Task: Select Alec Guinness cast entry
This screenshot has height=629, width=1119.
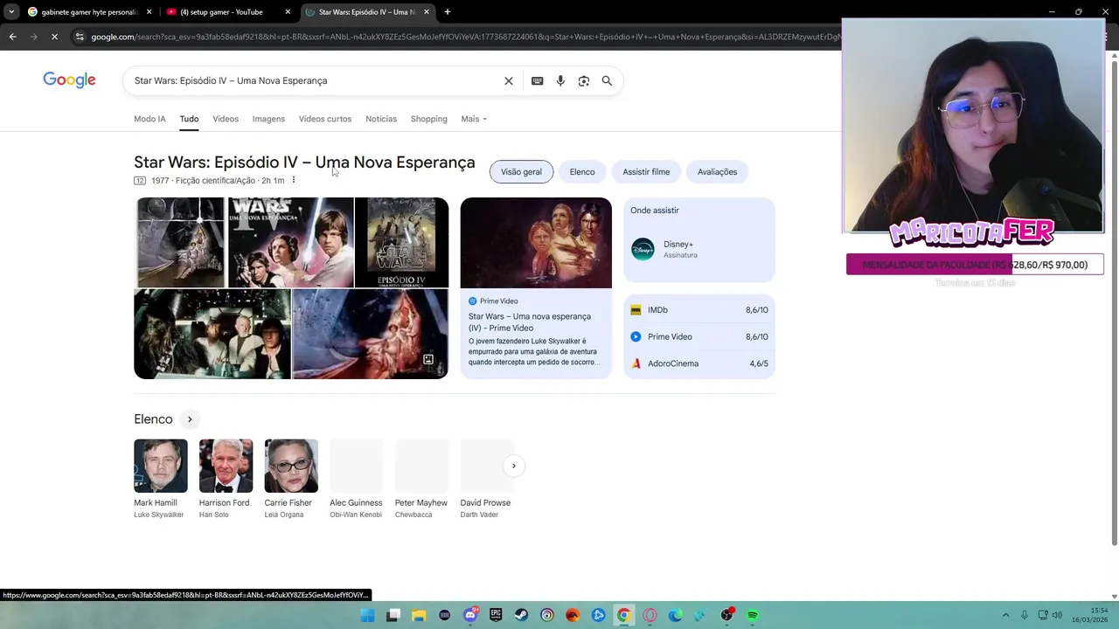Action: [x=356, y=480]
